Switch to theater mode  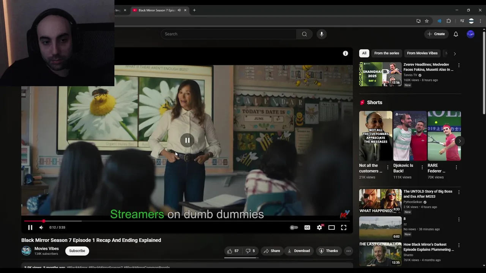(x=331, y=227)
